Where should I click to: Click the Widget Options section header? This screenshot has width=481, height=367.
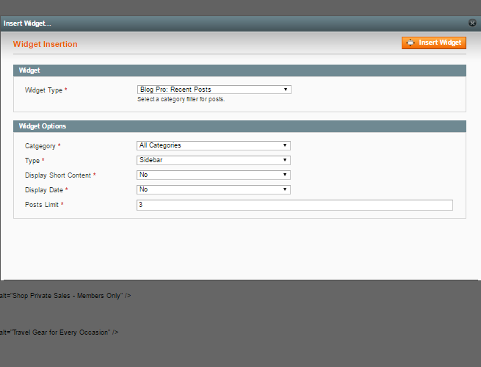click(x=42, y=126)
